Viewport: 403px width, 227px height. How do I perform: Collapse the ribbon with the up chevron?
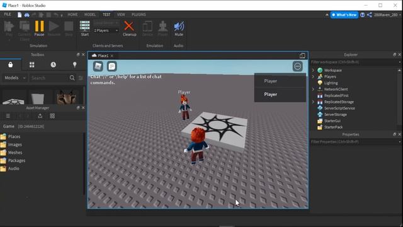pyautogui.click(x=327, y=15)
